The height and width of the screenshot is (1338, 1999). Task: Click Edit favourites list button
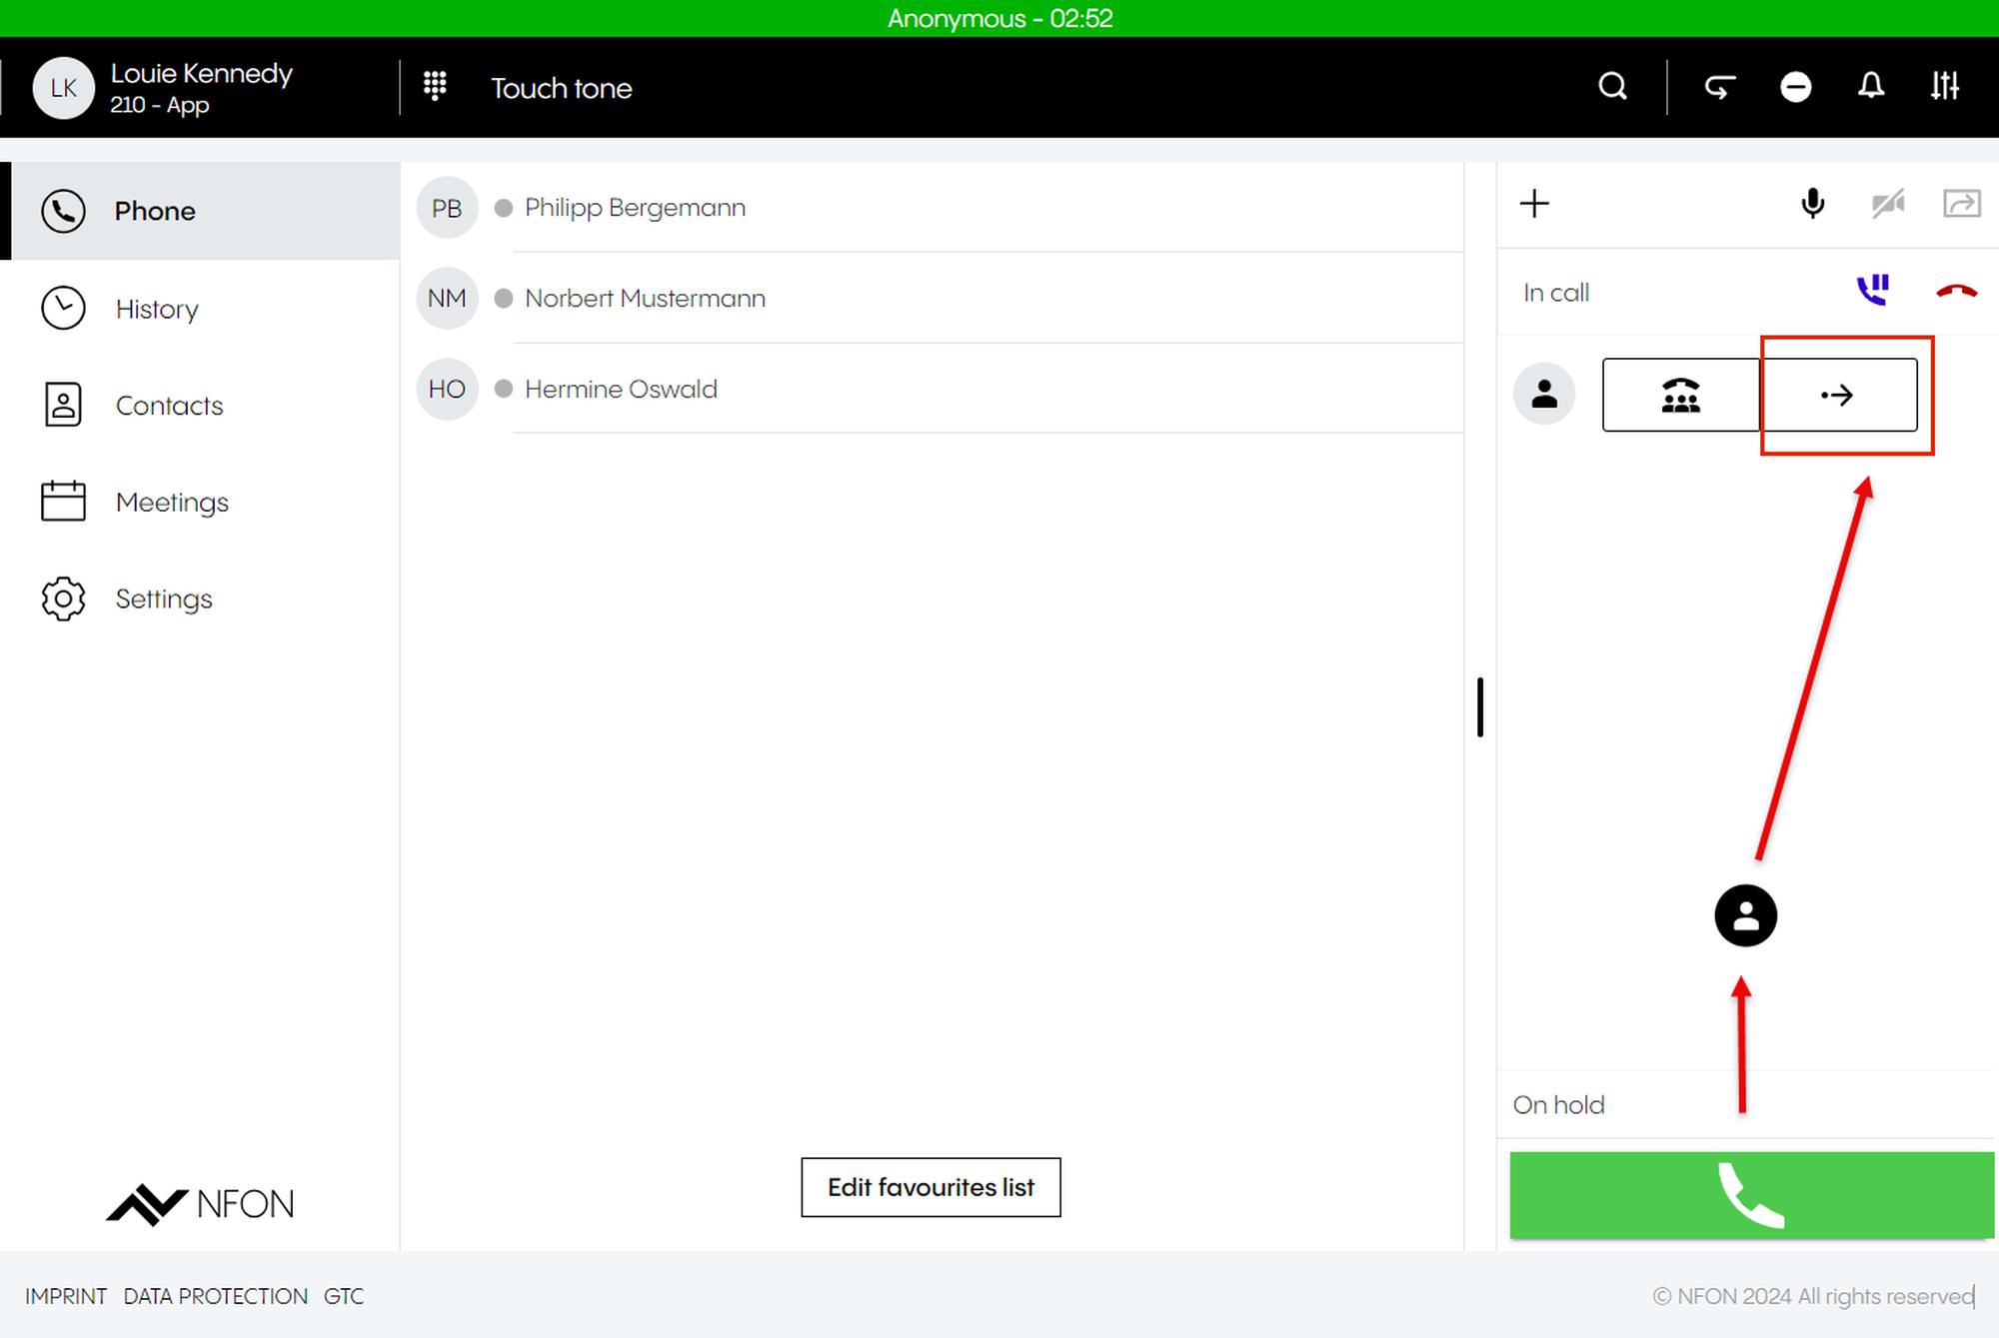pyautogui.click(x=931, y=1187)
